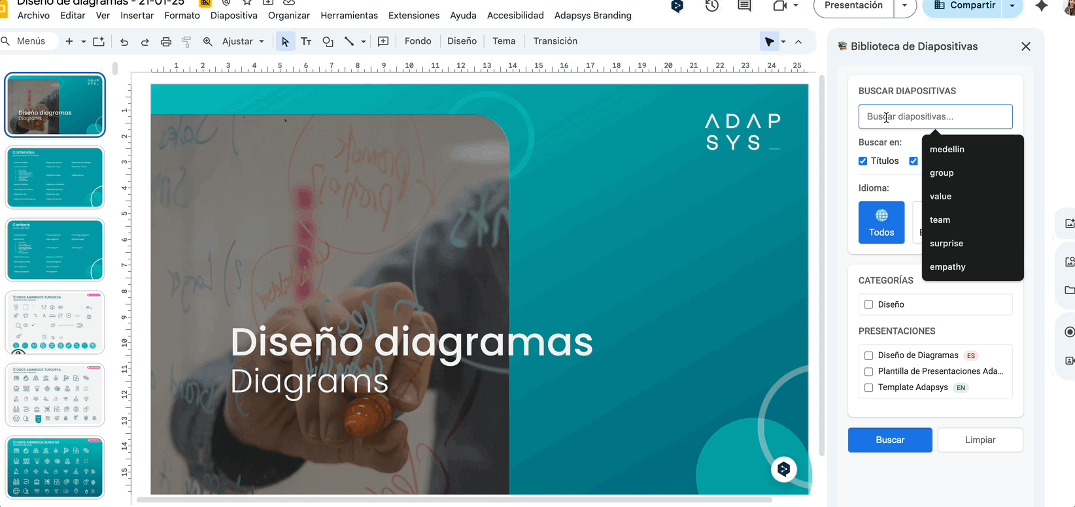Click the add comment icon
This screenshot has height=507, width=1075.
click(x=383, y=42)
